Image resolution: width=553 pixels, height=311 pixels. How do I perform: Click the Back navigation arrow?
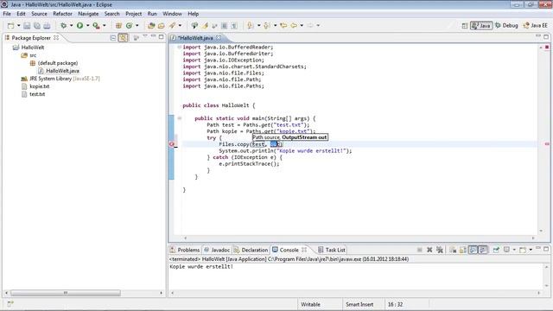tap(294, 26)
